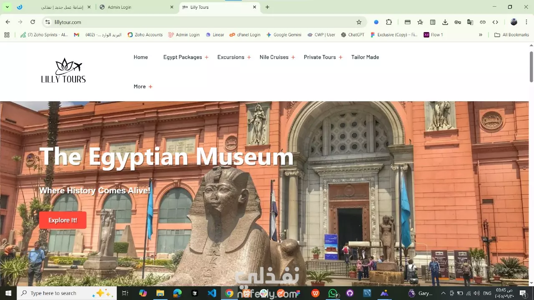Open Visual Studio Code from the taskbar
Viewport: 534px width, 300px height.
point(212,293)
